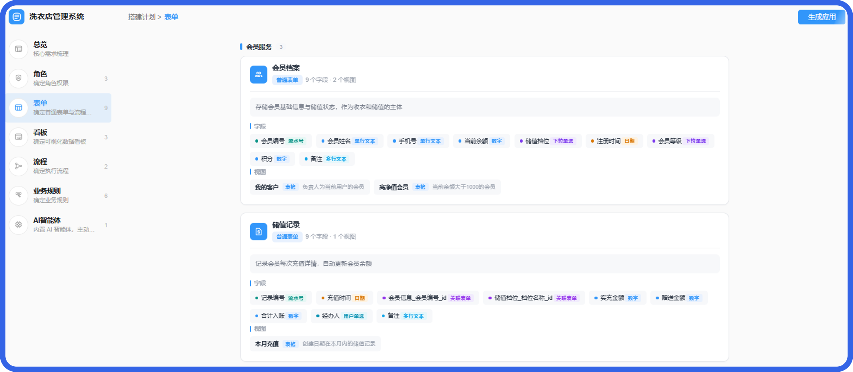Select the 积分 field chip

click(x=272, y=159)
